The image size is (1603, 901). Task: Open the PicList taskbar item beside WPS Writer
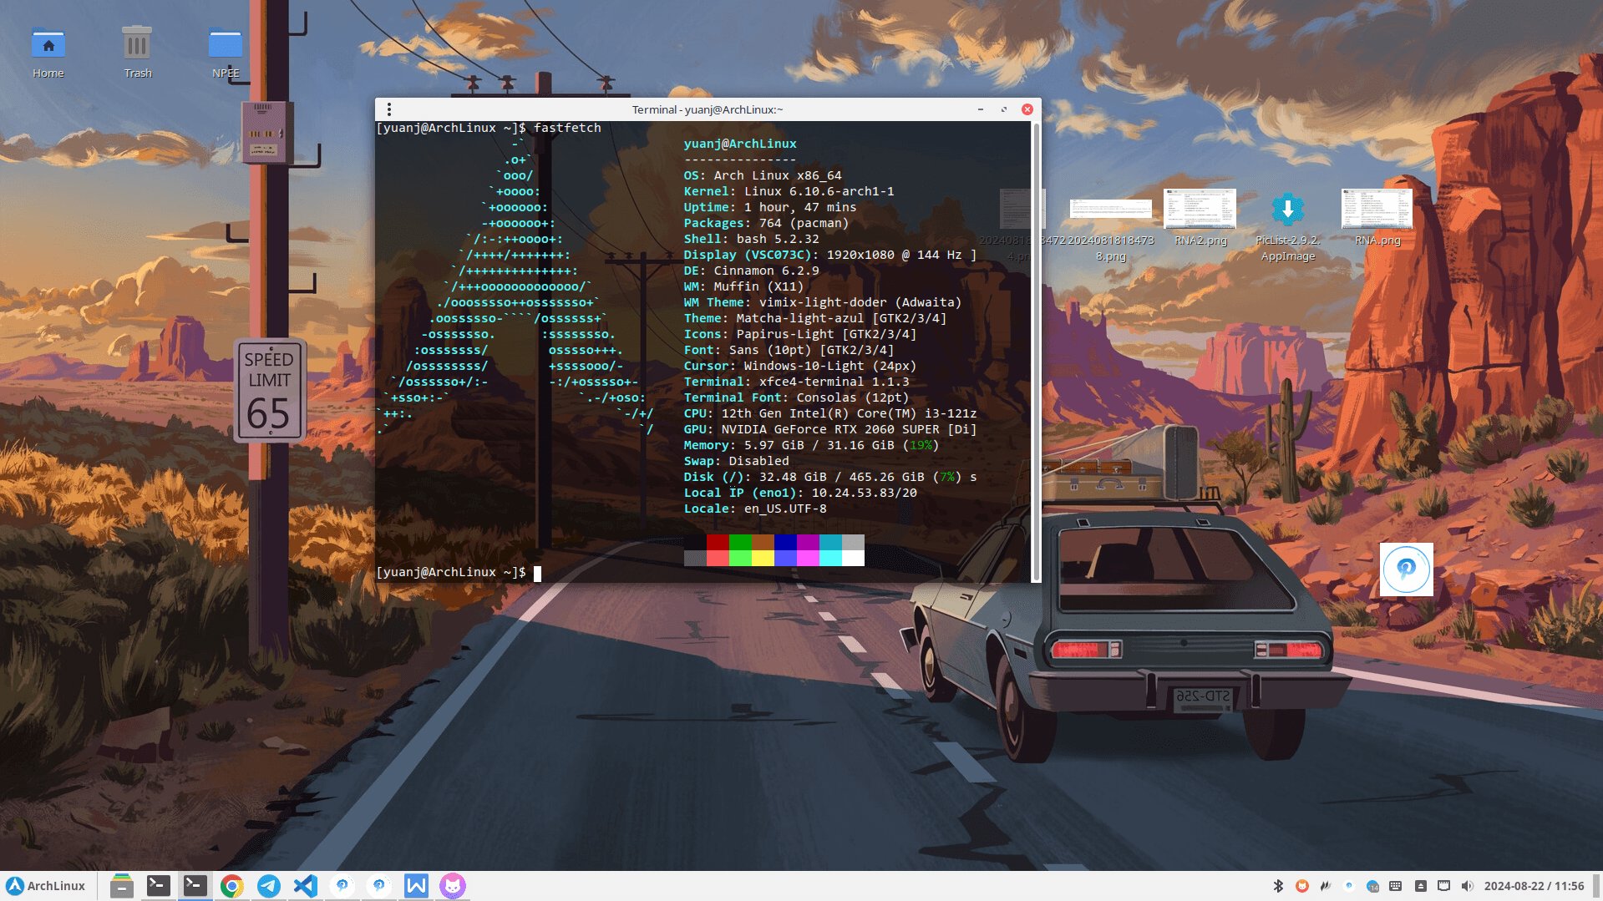tap(379, 886)
